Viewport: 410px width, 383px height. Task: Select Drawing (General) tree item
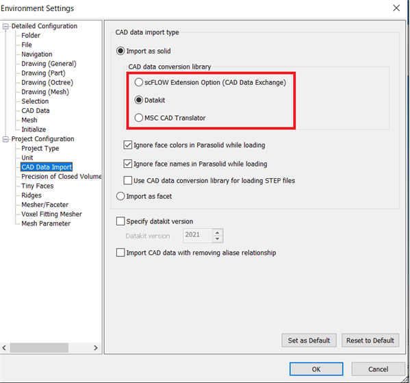[x=49, y=64]
